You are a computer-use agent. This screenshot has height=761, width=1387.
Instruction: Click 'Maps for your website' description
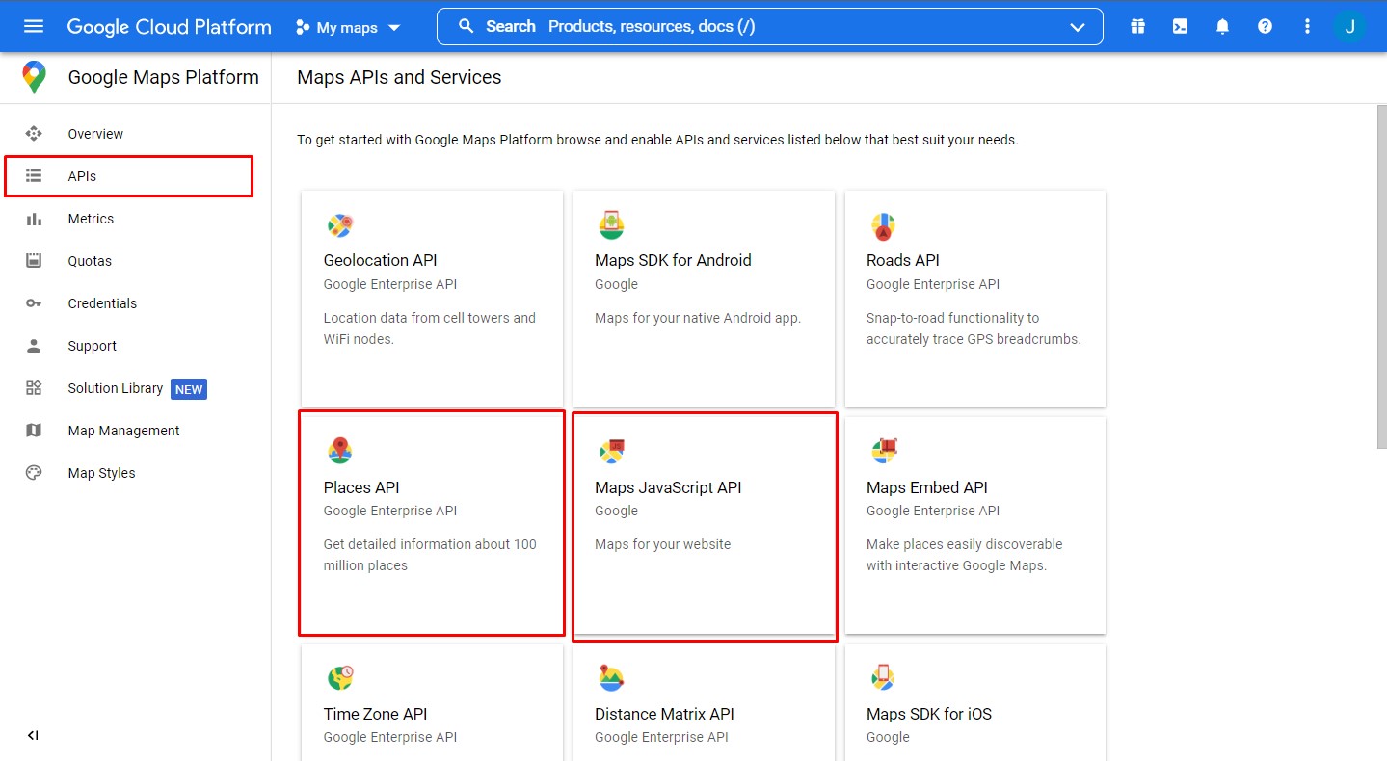pos(662,544)
